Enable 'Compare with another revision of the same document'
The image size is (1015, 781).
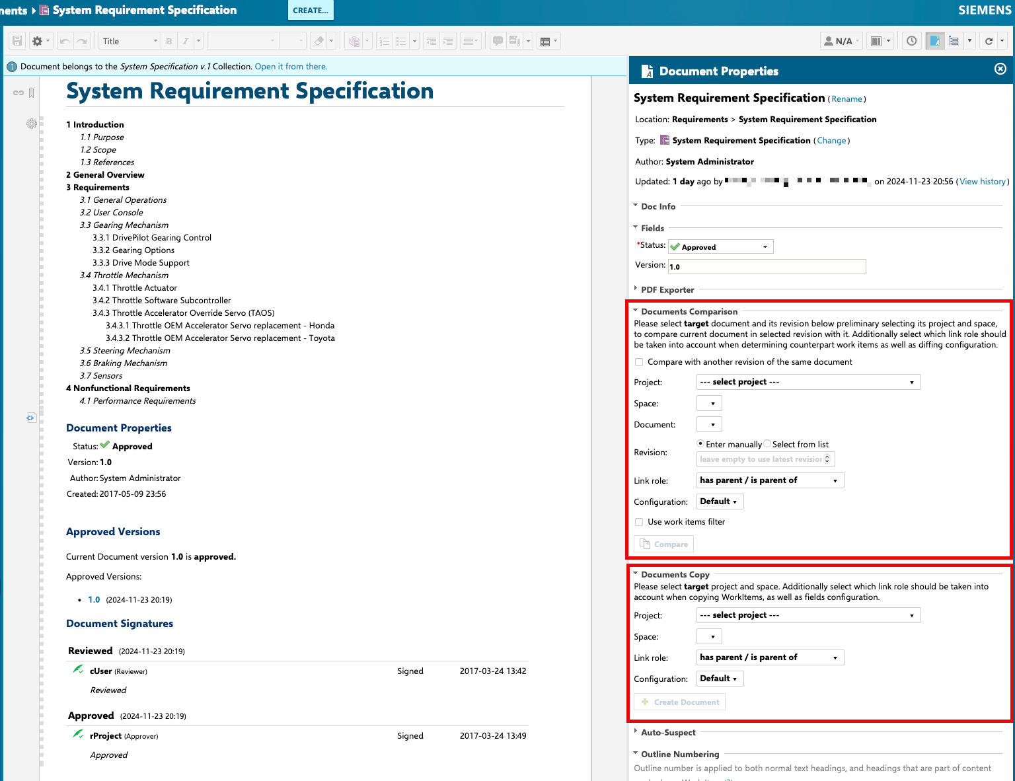639,361
